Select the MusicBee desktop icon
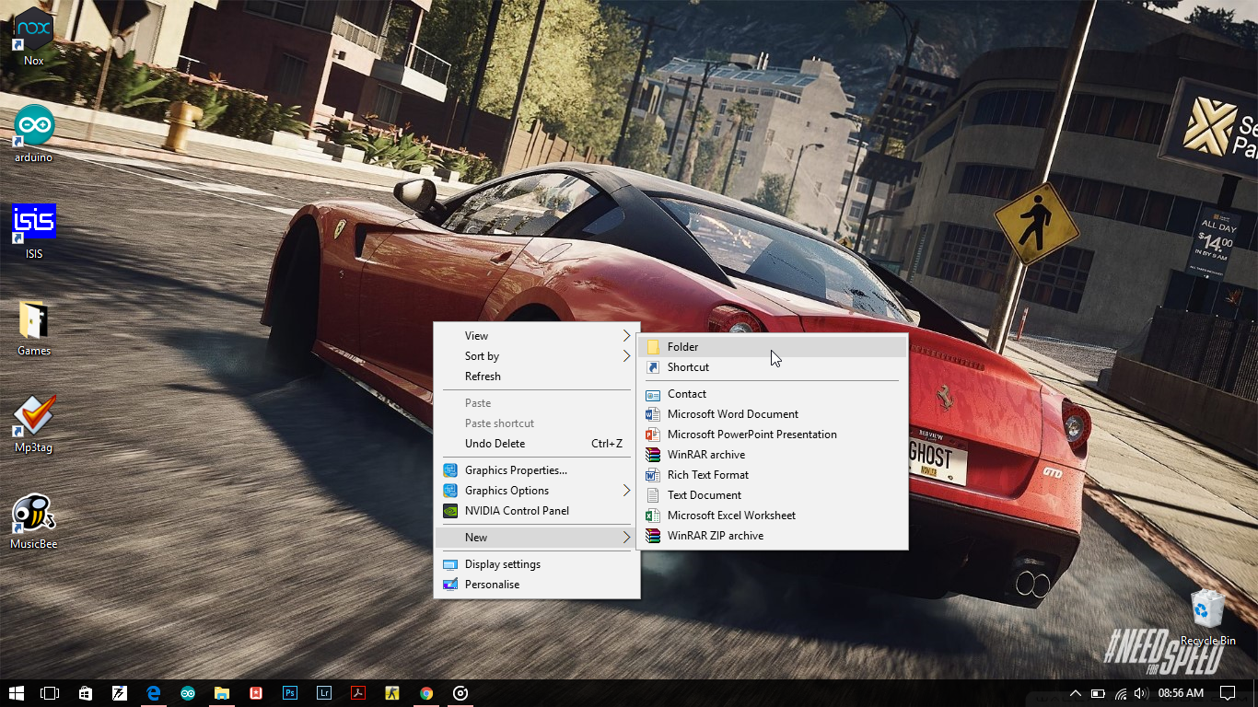Viewport: 1258px width, 707px height. tap(33, 521)
